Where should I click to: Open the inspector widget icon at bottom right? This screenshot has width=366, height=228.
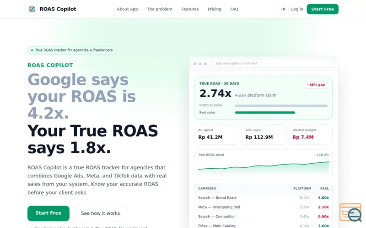pyautogui.click(x=350, y=212)
